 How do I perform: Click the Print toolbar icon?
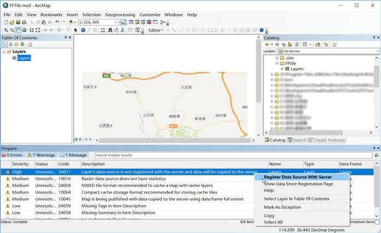point(24,22)
